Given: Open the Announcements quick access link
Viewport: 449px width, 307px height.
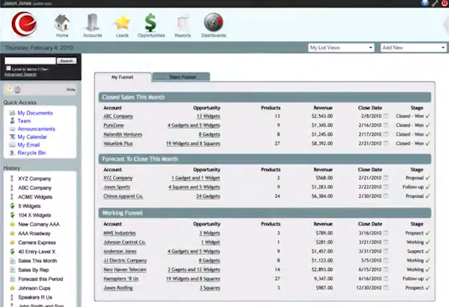Looking at the screenshot, I should 37,129.
